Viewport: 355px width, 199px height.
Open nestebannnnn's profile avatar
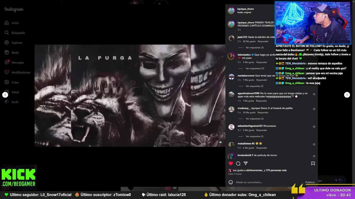tap(231, 77)
